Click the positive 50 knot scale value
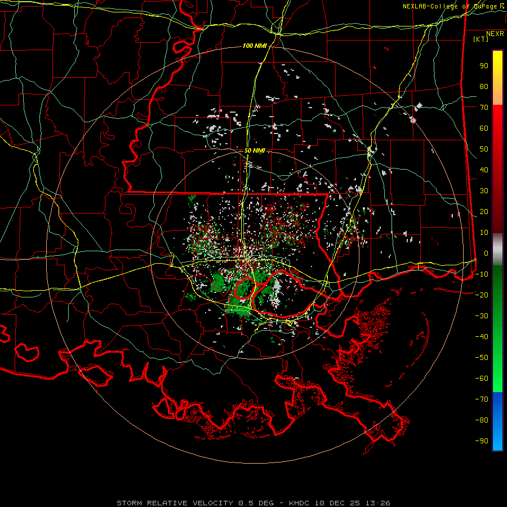The image size is (507, 507). click(x=484, y=149)
